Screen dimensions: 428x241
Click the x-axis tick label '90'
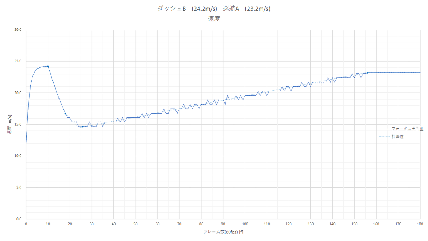[223, 224]
